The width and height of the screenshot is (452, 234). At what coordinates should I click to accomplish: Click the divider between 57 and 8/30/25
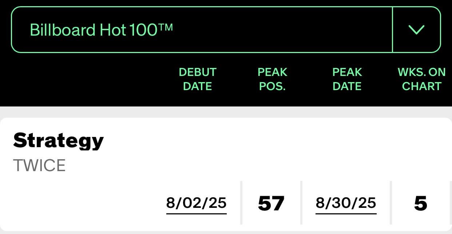(x=301, y=202)
